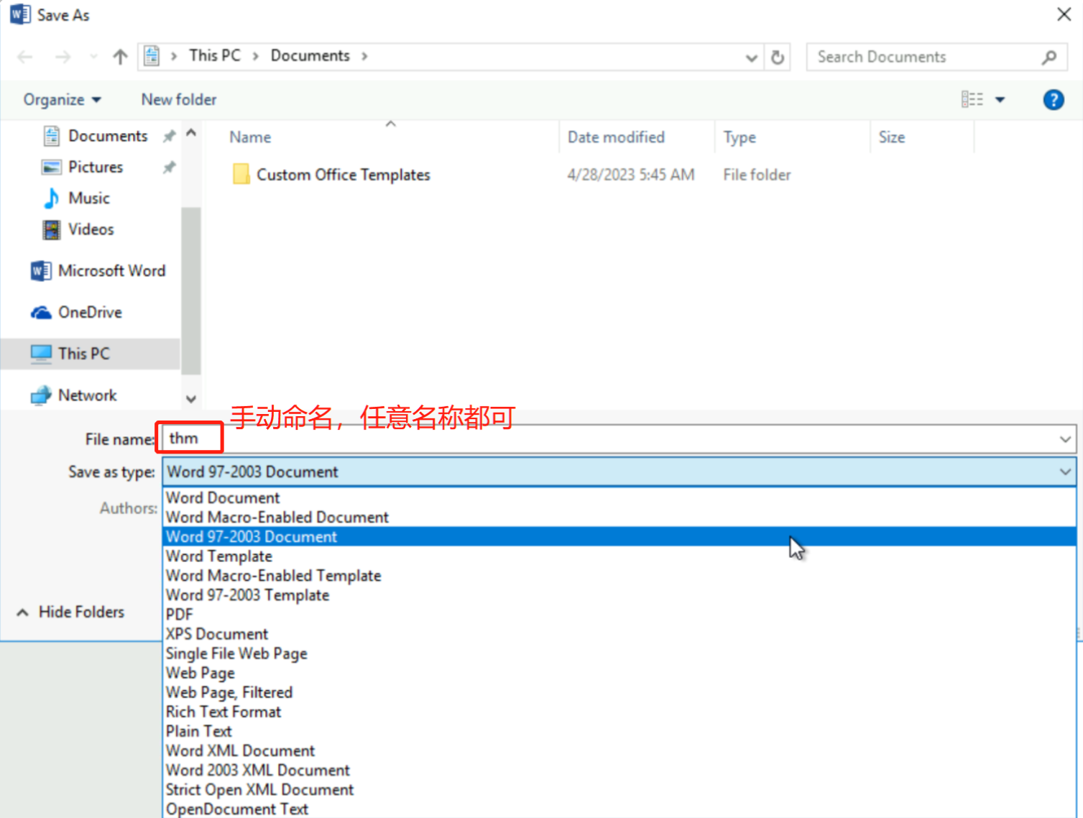Screen dimensions: 1083x818
Task: Click the Back navigation arrow
Action: tap(25, 57)
